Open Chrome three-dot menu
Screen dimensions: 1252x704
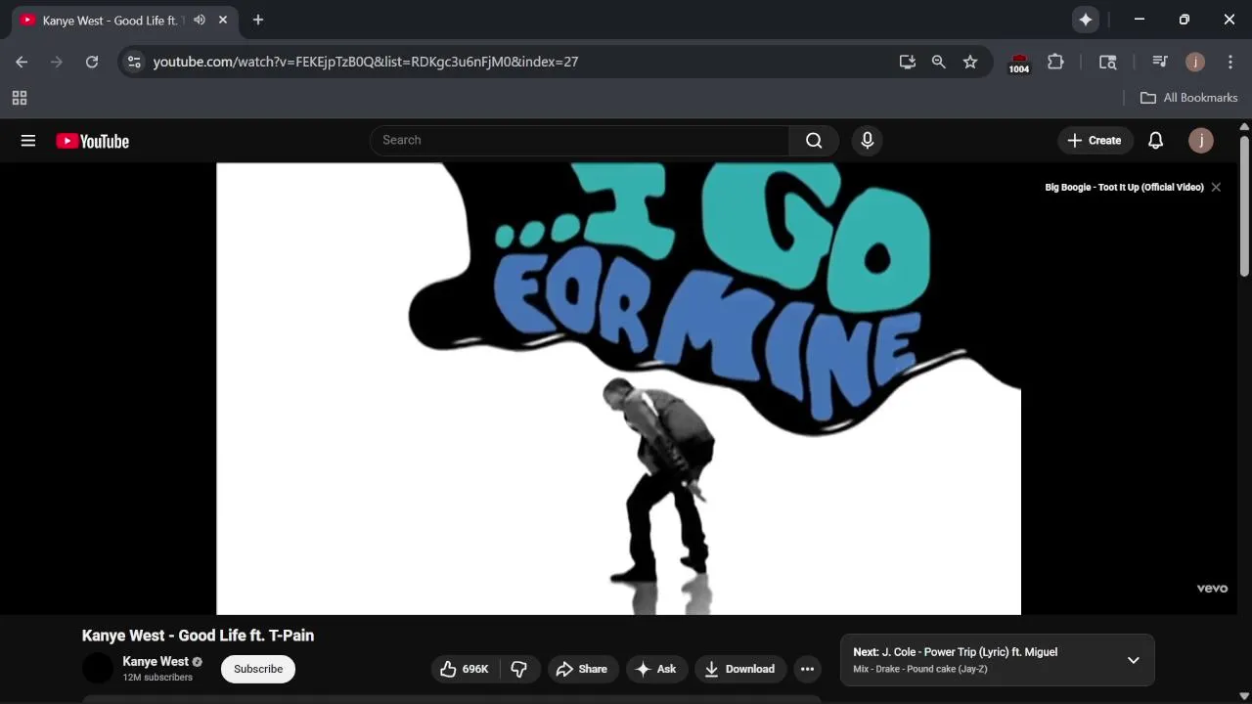1230,62
